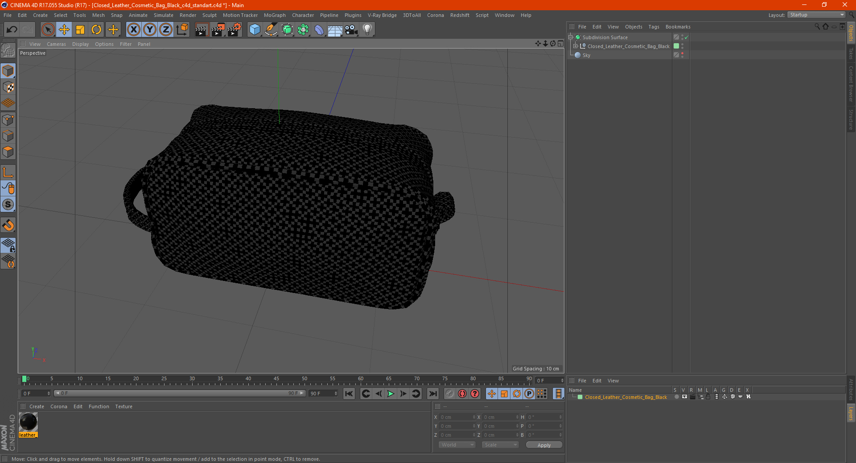
Task: Open the Scale mode dropdown
Action: (500, 445)
